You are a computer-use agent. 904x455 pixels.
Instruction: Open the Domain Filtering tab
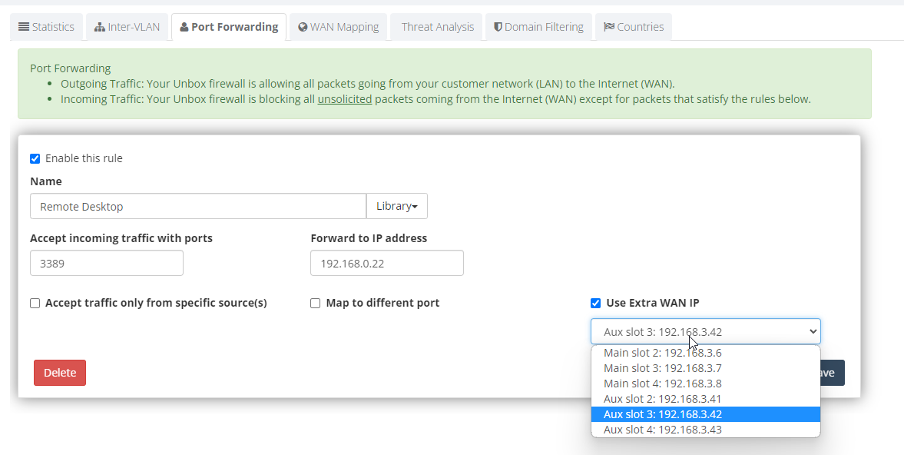(538, 27)
